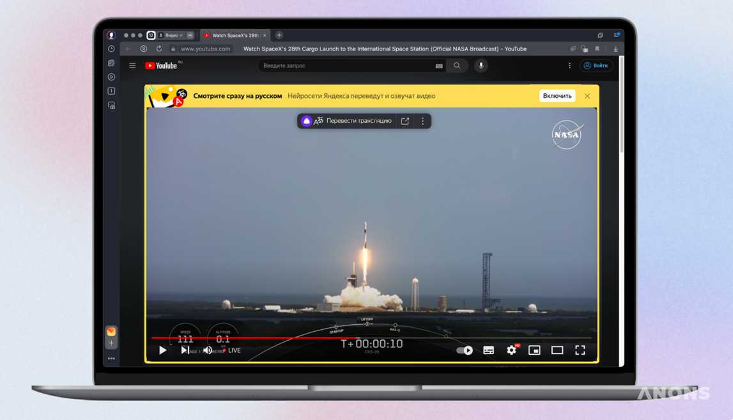Screen dimensions: 733x420
Task: Open the browser profile avatar
Action: coord(111,35)
